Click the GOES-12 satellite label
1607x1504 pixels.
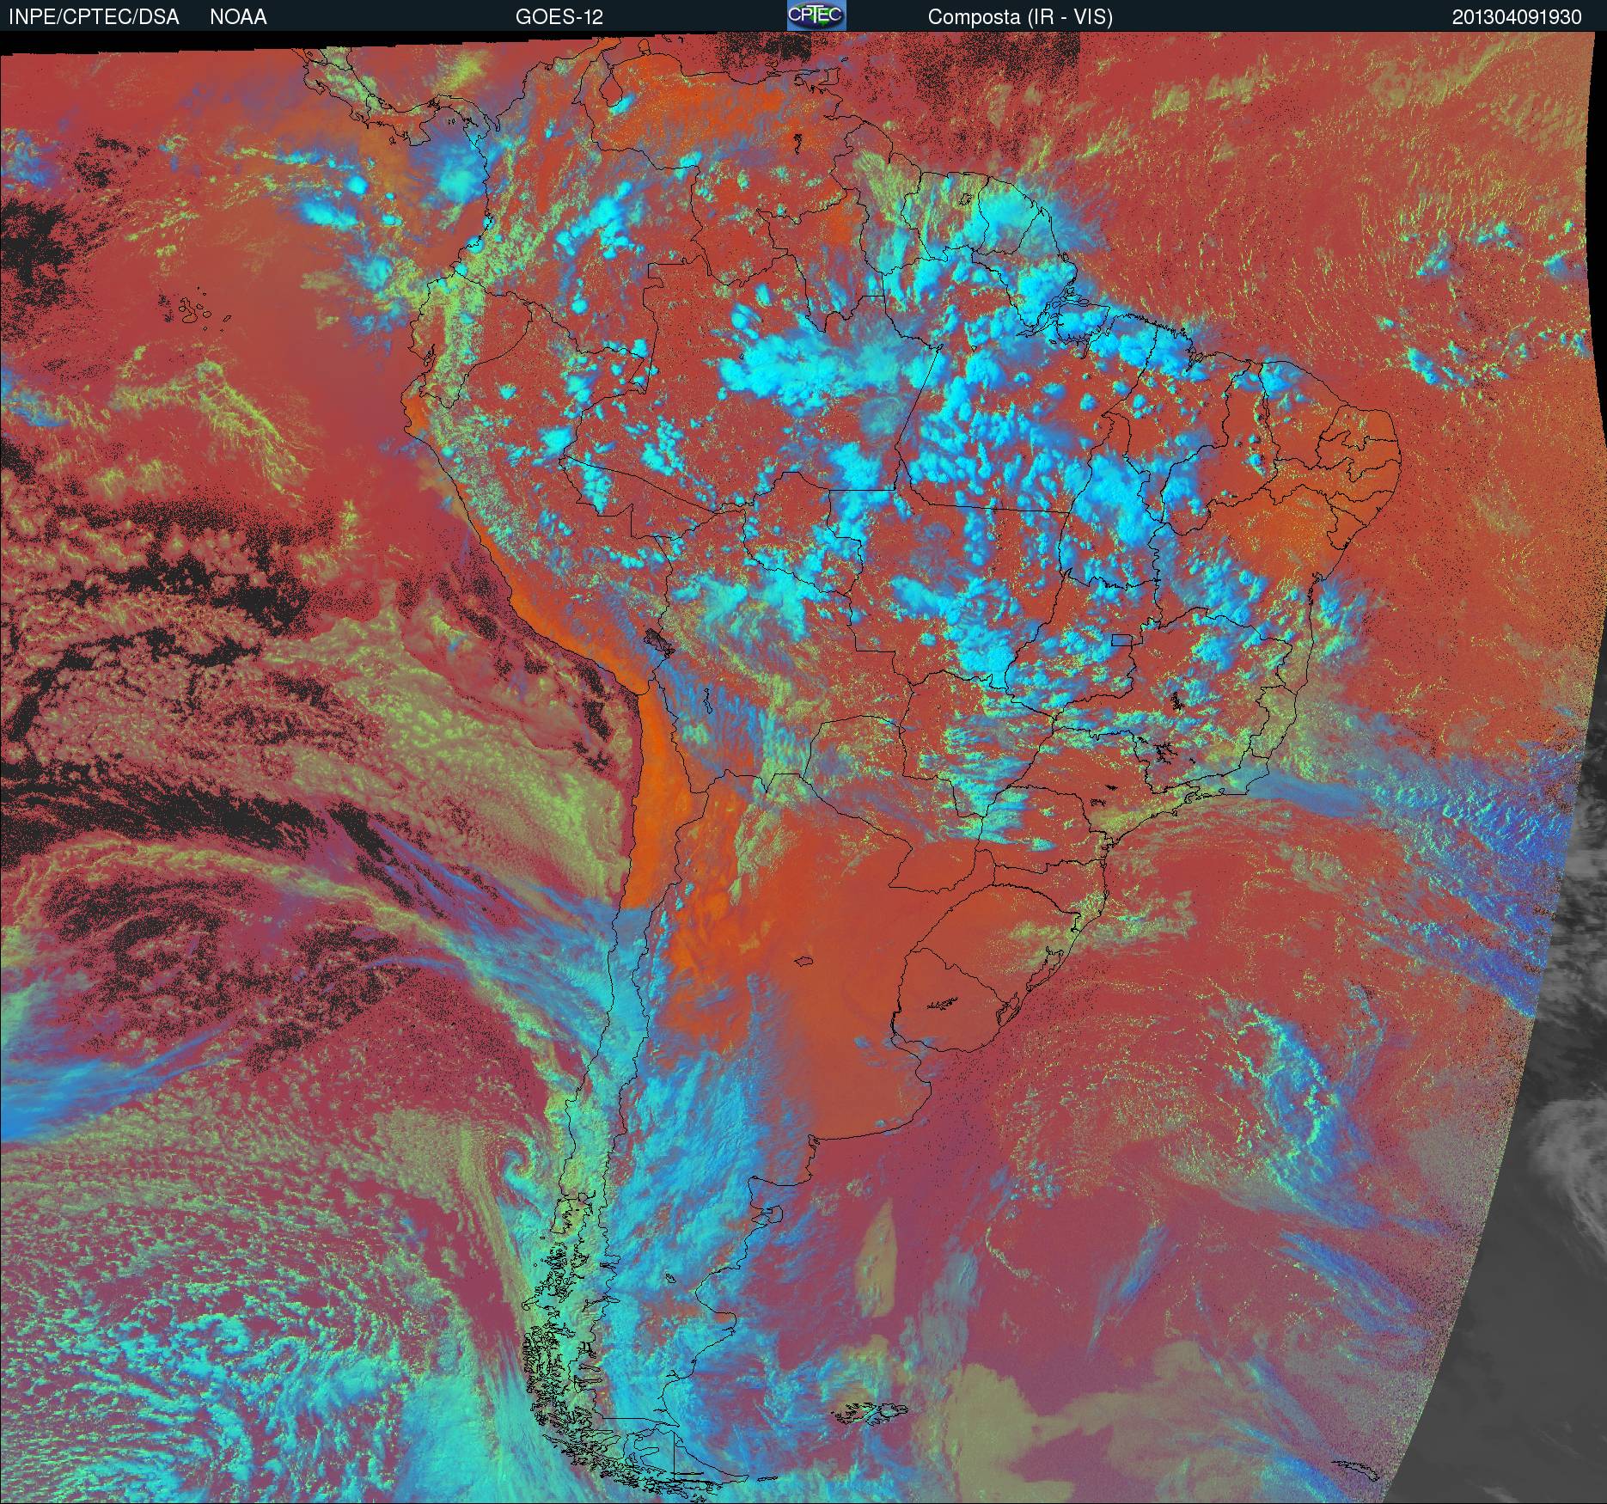[559, 17]
